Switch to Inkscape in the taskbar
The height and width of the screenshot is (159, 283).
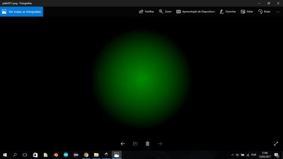click(106, 155)
